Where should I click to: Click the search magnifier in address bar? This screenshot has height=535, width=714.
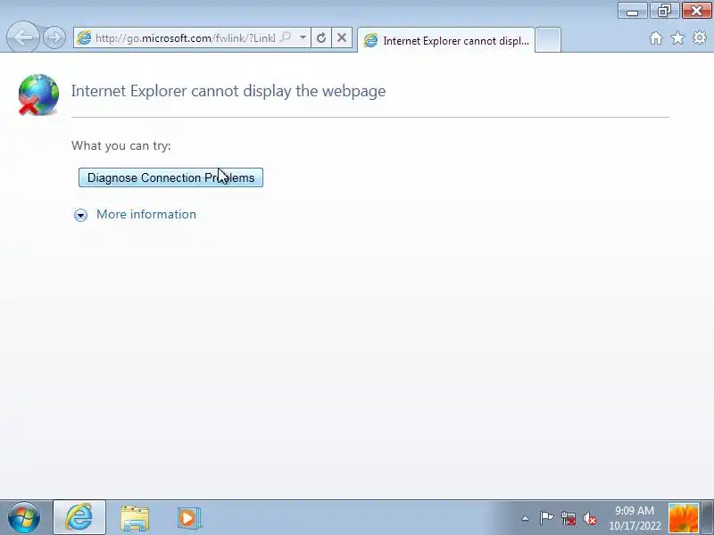286,37
